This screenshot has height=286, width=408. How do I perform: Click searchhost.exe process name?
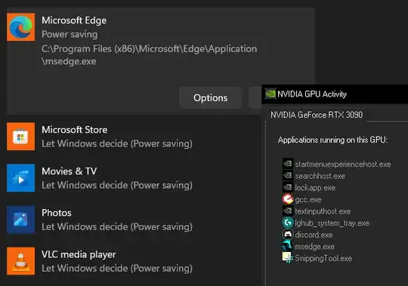coord(320,176)
